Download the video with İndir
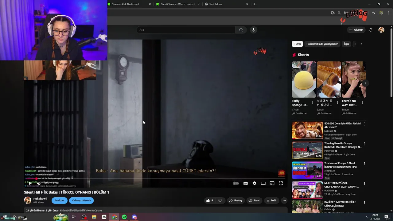 [271, 200]
